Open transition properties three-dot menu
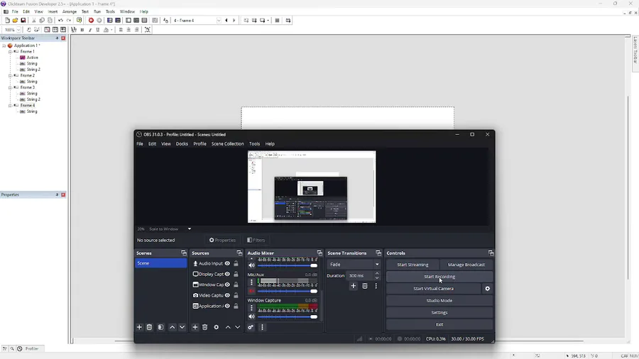 point(376,286)
